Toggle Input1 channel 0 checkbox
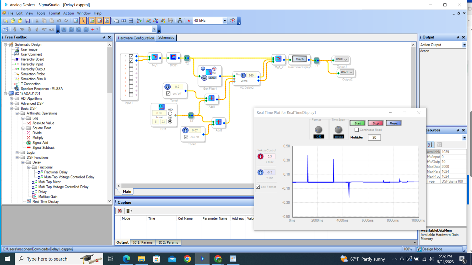 coord(131,56)
